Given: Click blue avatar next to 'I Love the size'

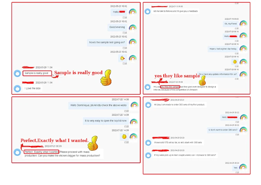Looking at the screenshot, I should coord(17,89).
